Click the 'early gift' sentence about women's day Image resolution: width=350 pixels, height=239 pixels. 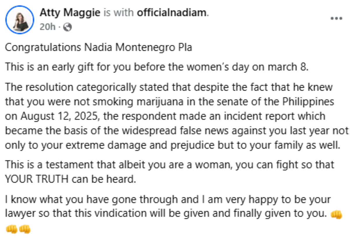157,67
